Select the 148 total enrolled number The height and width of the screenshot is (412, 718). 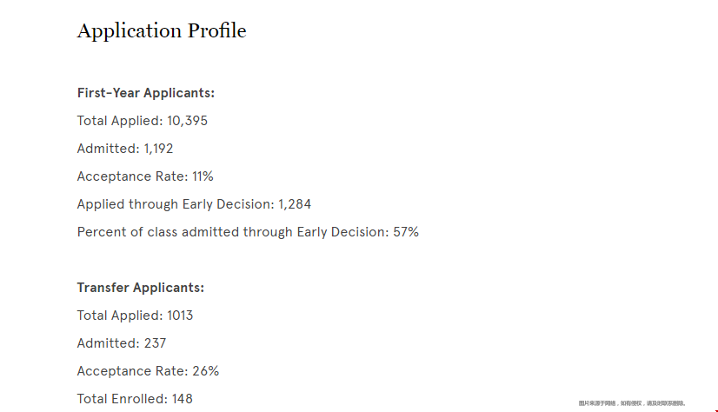pyautogui.click(x=183, y=399)
